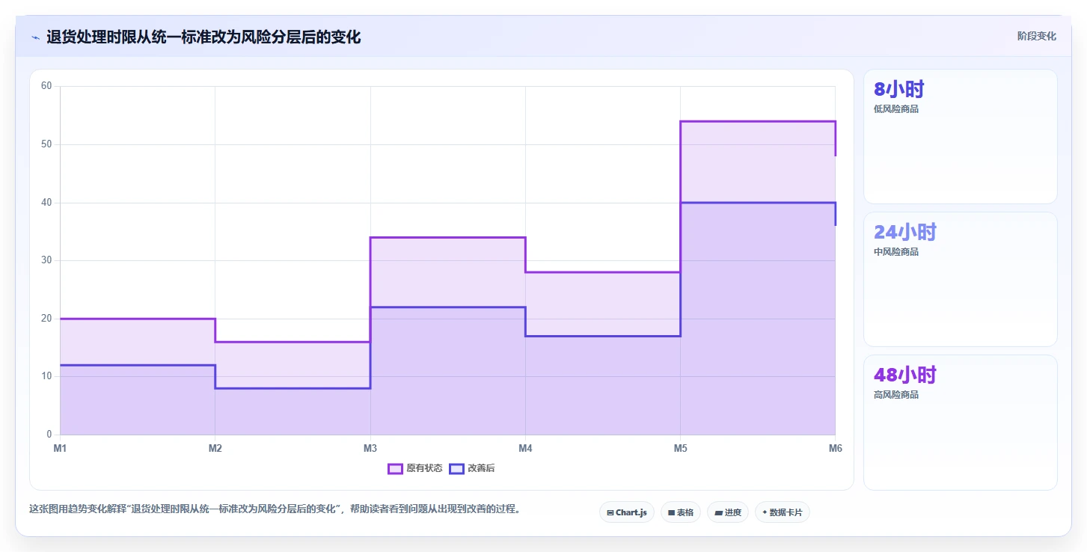The image size is (1087, 552).
Task: Click the 数据卡片 tag chip
Action: coord(783,512)
